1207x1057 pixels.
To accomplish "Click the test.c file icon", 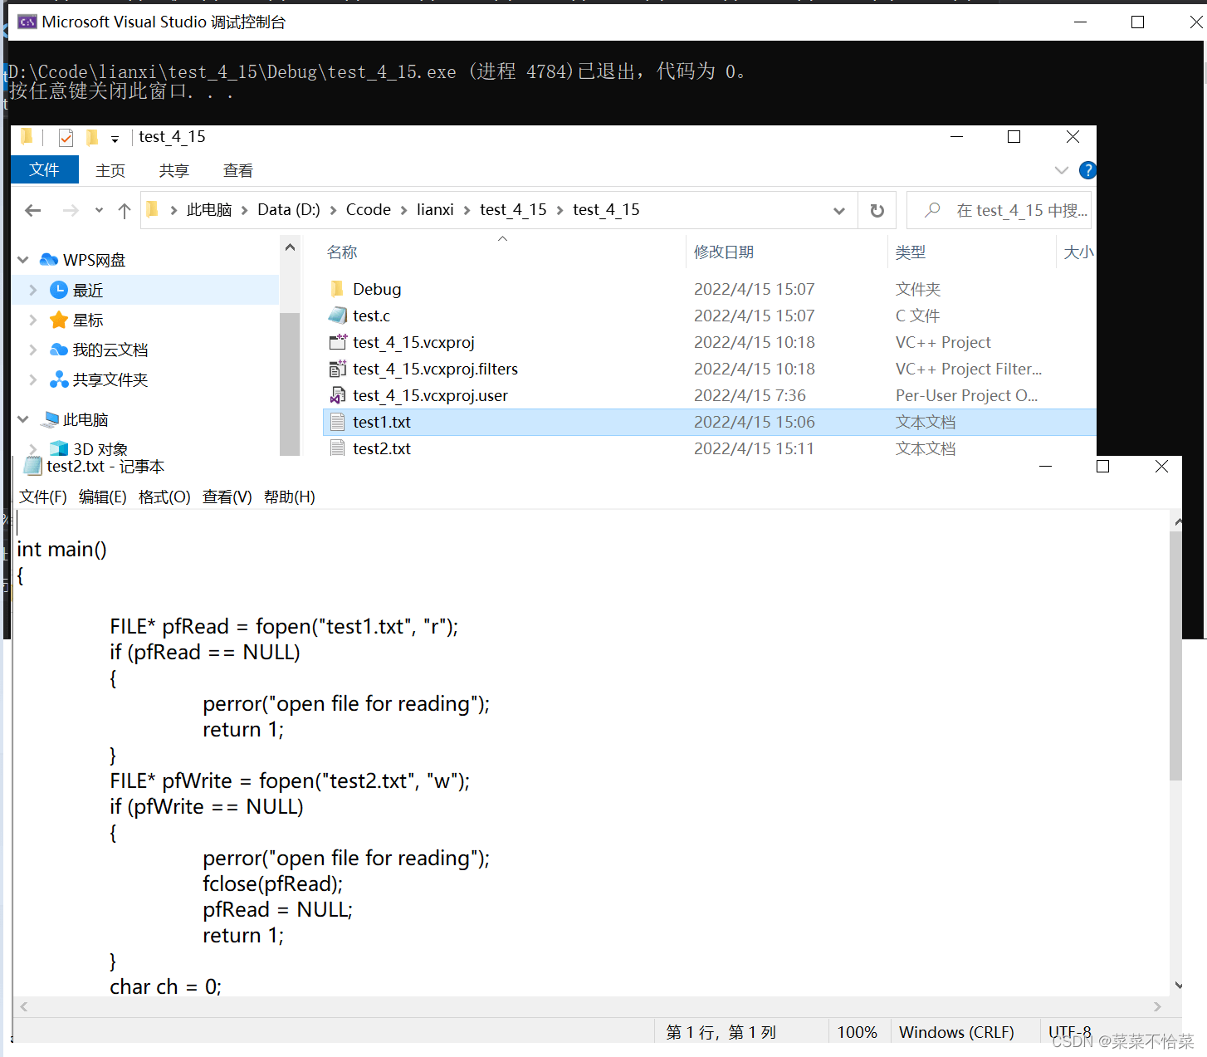I will pyautogui.click(x=337, y=316).
